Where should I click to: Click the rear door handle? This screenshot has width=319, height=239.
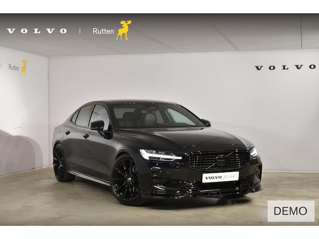click(68, 133)
